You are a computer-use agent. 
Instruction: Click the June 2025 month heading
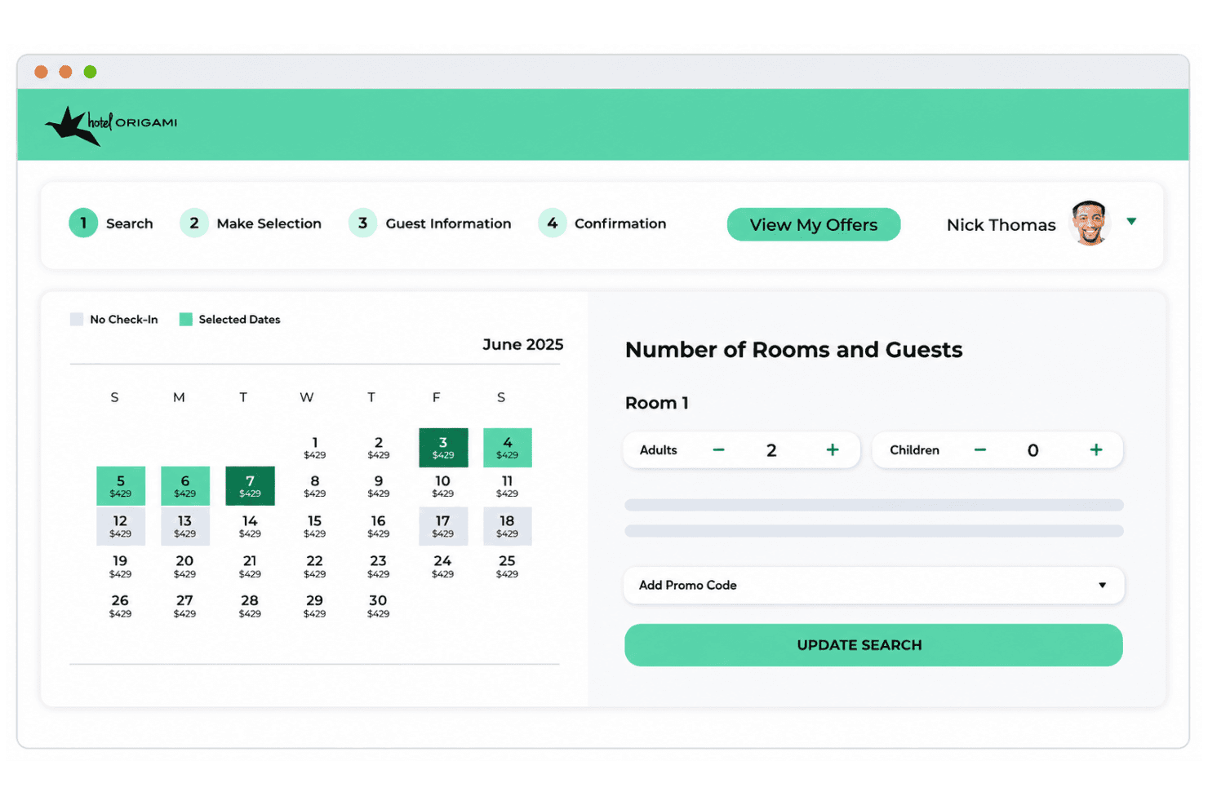[522, 344]
